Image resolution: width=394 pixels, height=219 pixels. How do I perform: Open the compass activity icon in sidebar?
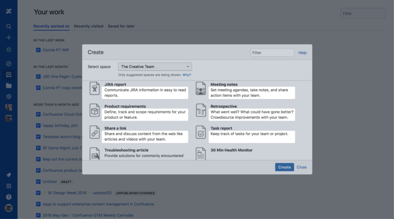tap(9, 64)
